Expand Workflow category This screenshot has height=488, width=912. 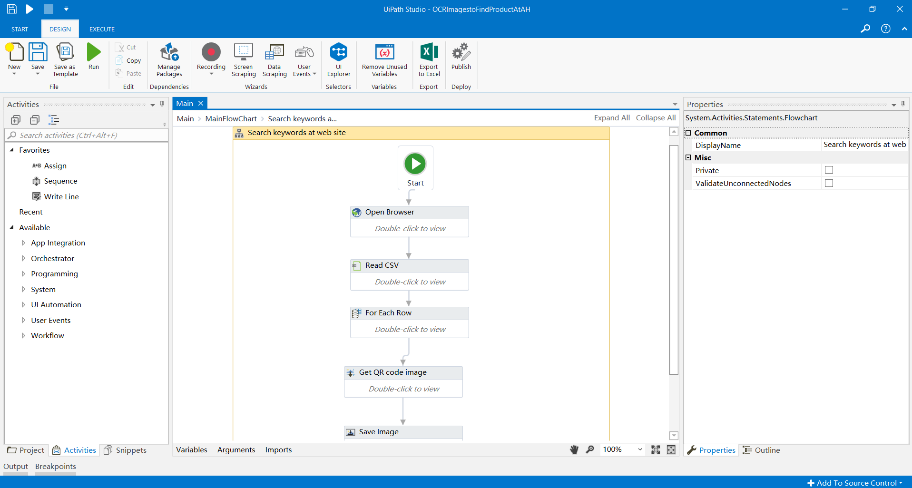(x=23, y=335)
